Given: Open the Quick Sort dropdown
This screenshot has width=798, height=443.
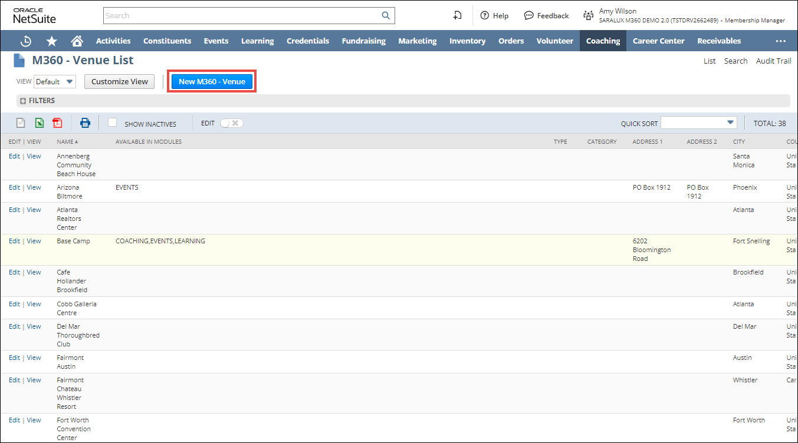Looking at the screenshot, I should tap(698, 123).
